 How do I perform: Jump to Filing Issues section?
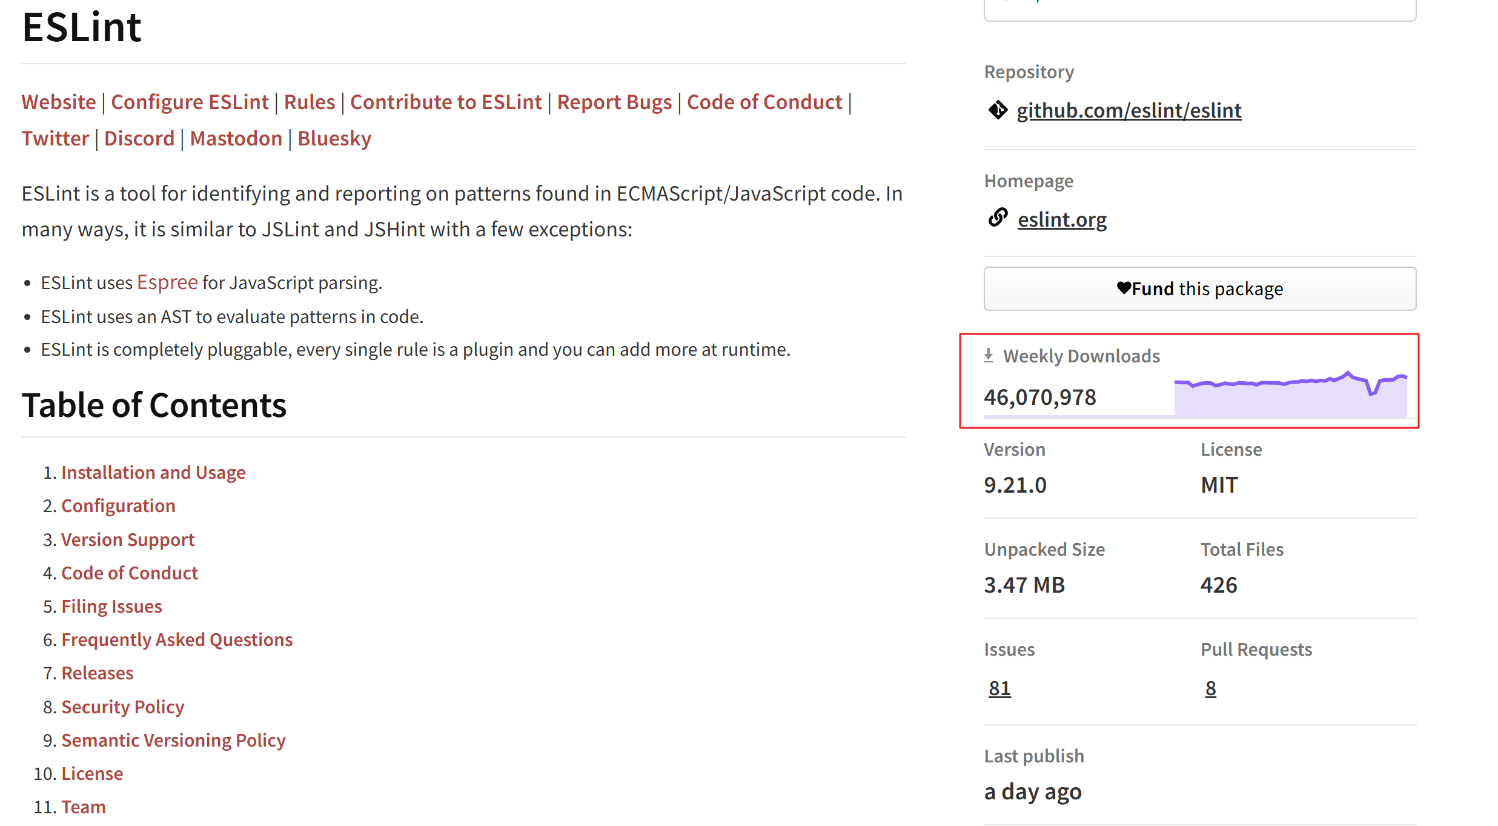click(x=111, y=606)
